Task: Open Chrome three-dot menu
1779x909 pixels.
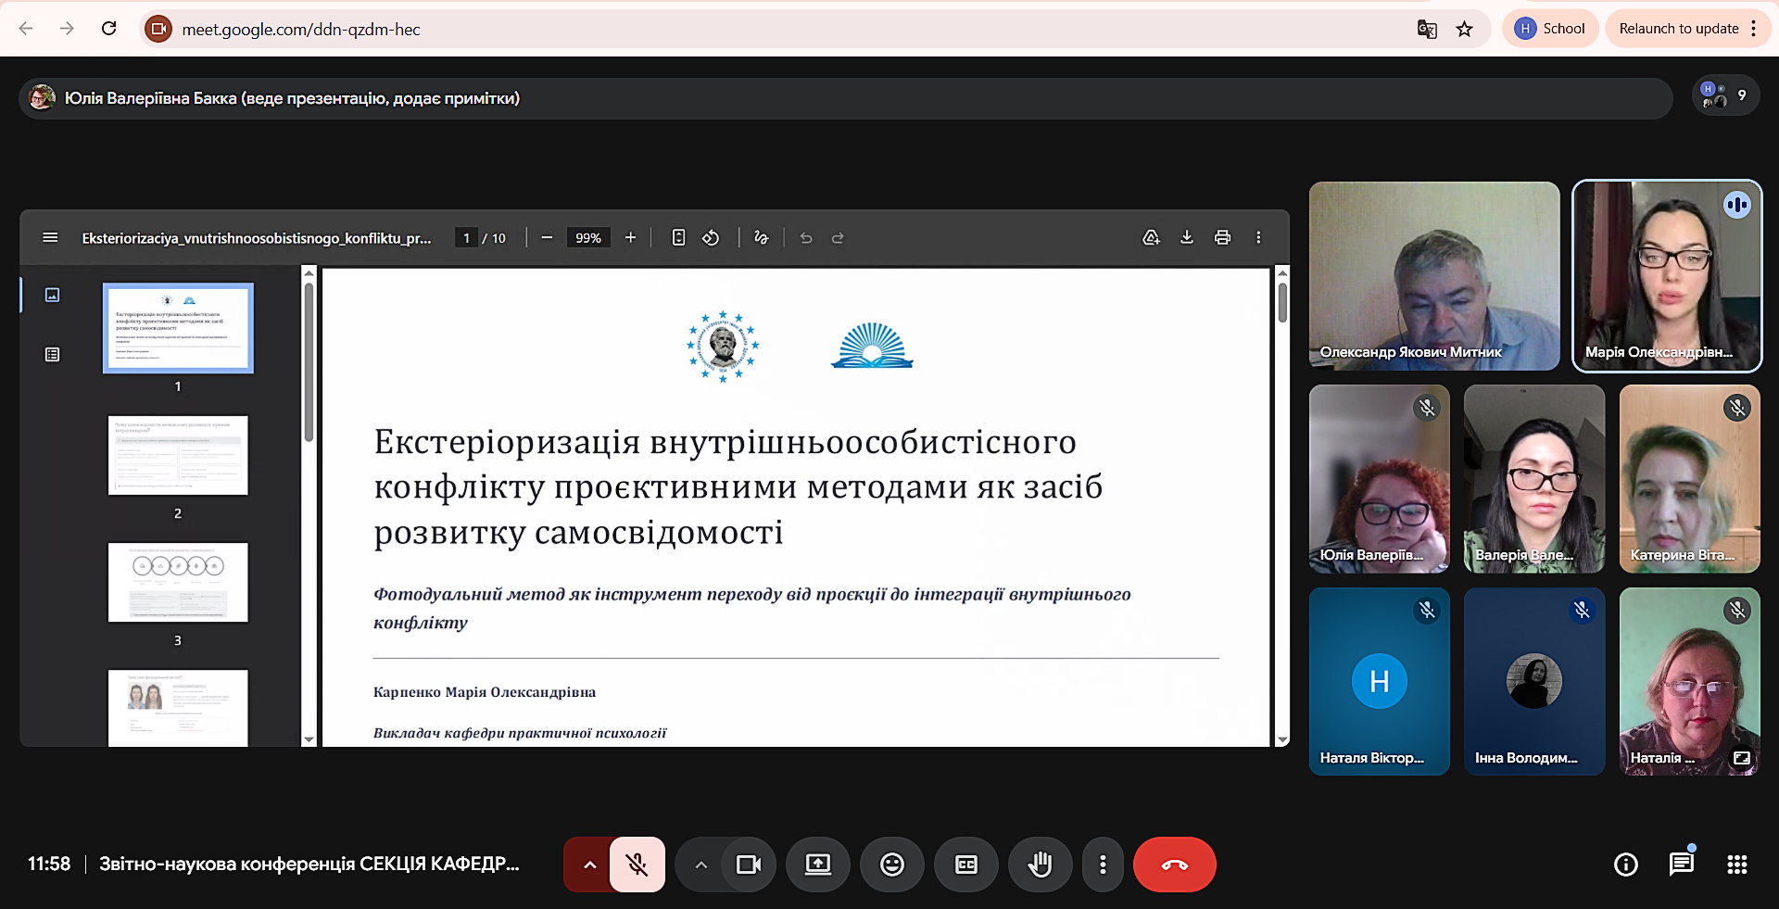Action: coord(1754,29)
